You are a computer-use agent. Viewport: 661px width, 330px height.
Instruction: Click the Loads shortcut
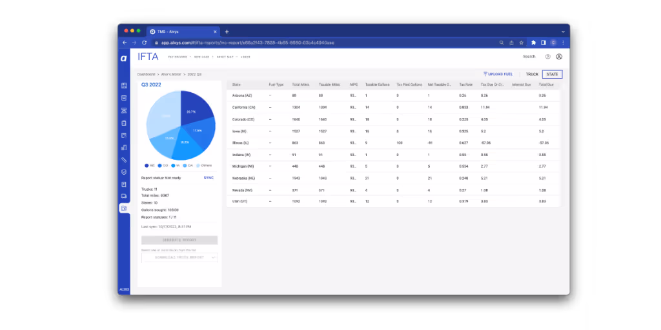[x=245, y=57]
